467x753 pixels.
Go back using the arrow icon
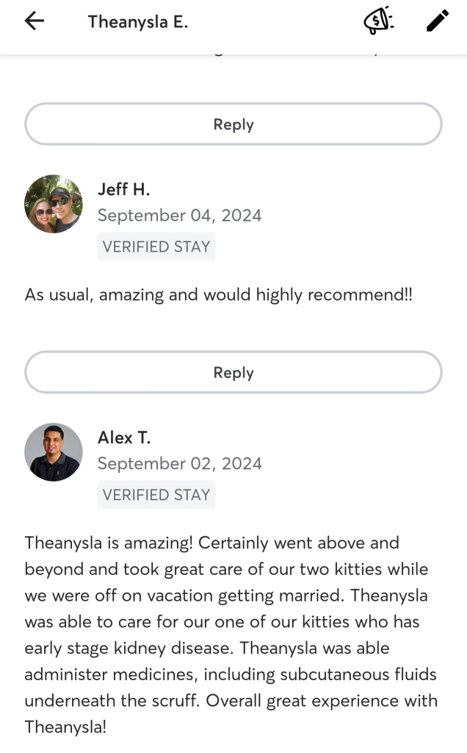coord(35,21)
